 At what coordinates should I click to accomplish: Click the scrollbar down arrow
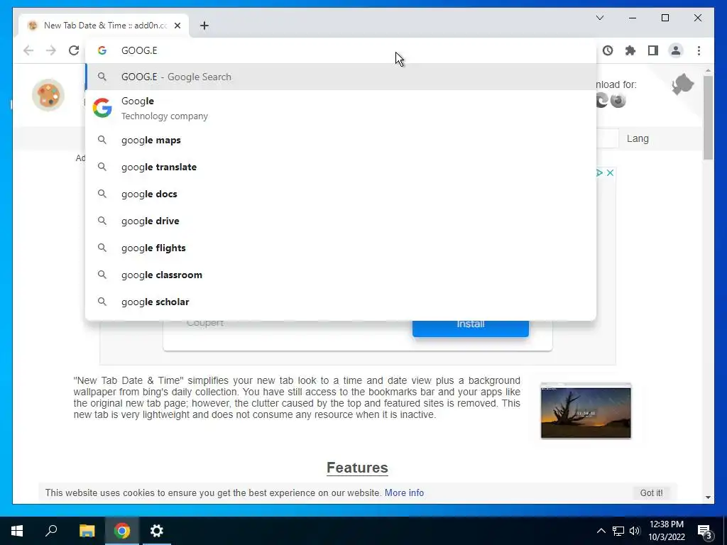point(708,497)
